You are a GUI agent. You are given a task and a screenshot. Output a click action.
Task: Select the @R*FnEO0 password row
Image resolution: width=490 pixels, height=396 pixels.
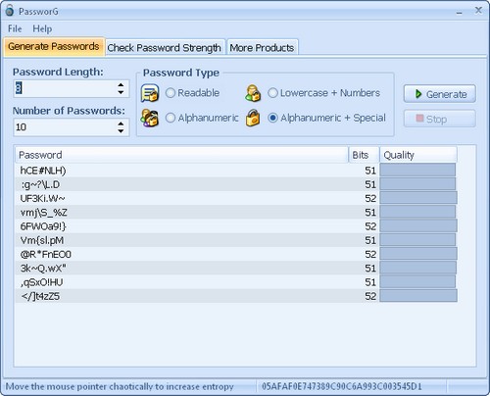point(236,254)
